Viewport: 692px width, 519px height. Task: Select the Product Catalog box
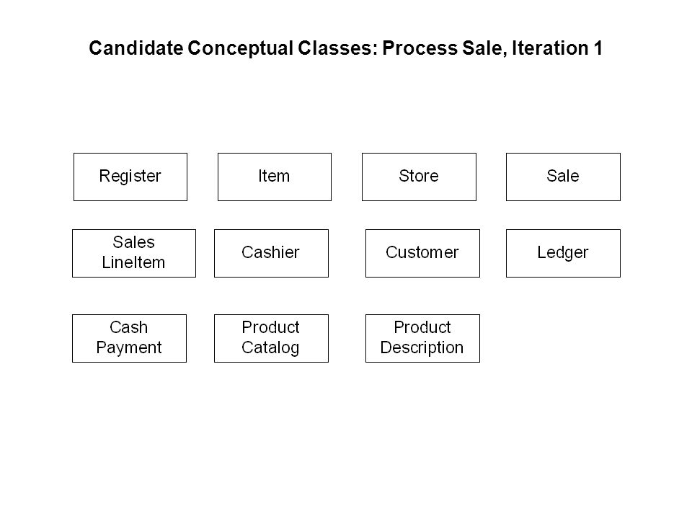pos(271,339)
